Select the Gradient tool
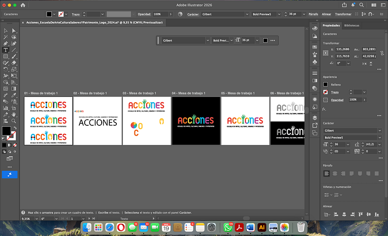This screenshot has width=388, height=236. [x=14, y=88]
